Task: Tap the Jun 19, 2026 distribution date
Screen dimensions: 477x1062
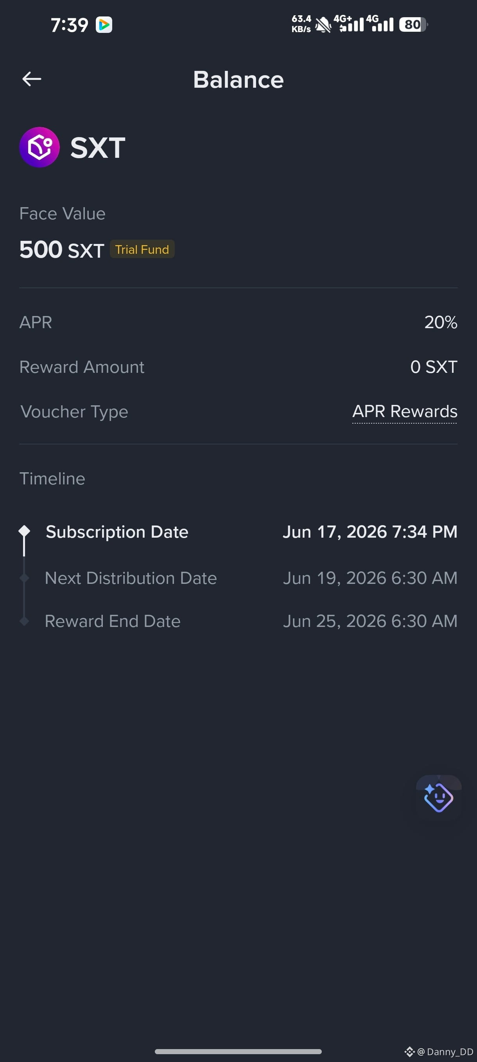Action: pyautogui.click(x=370, y=578)
